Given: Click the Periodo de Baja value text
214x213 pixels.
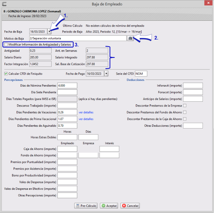Looking at the screenshot, I should (x=114, y=32).
